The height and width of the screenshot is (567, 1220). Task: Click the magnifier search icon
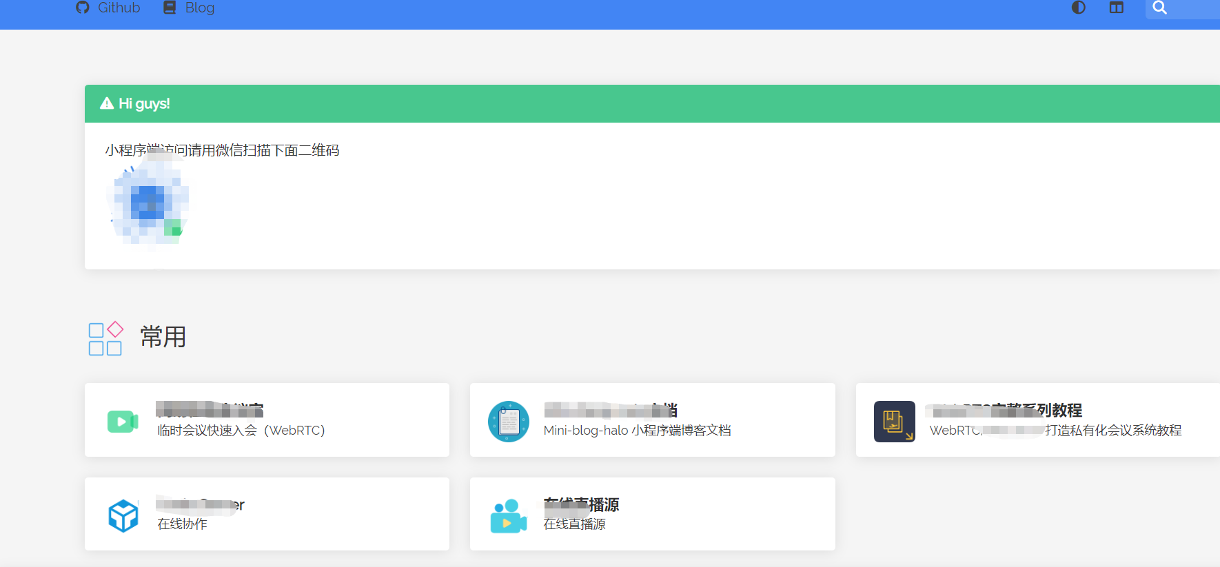point(1160,8)
